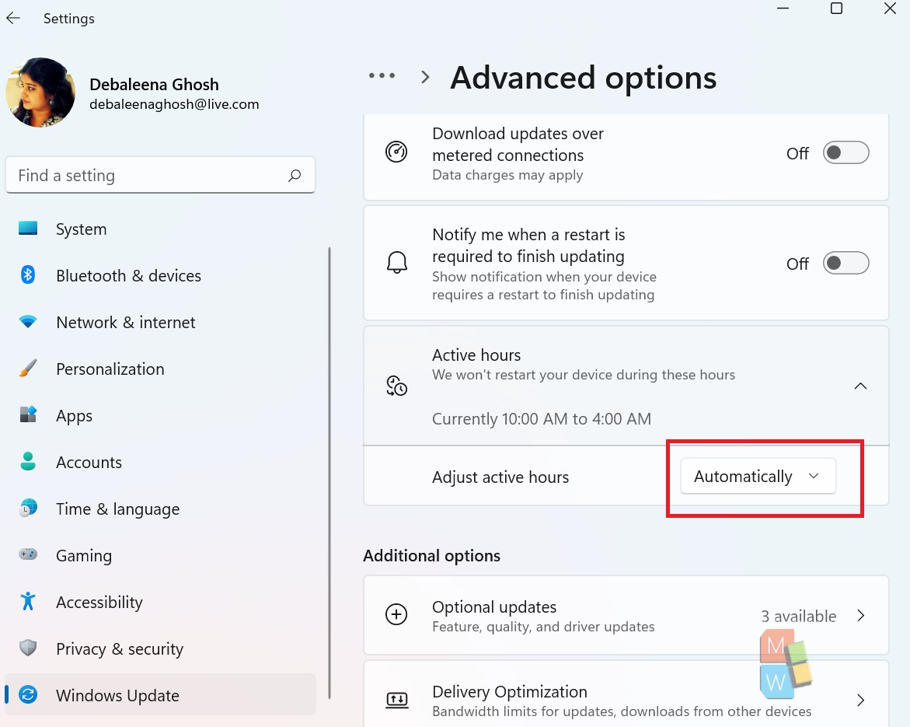Click the back arrow icon
The width and height of the screenshot is (910, 727).
[12, 18]
